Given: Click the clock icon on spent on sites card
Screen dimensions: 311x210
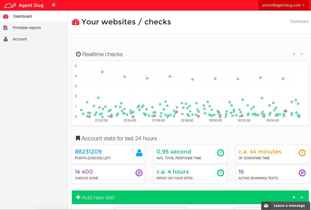Looking at the screenshot, I should point(220,173).
